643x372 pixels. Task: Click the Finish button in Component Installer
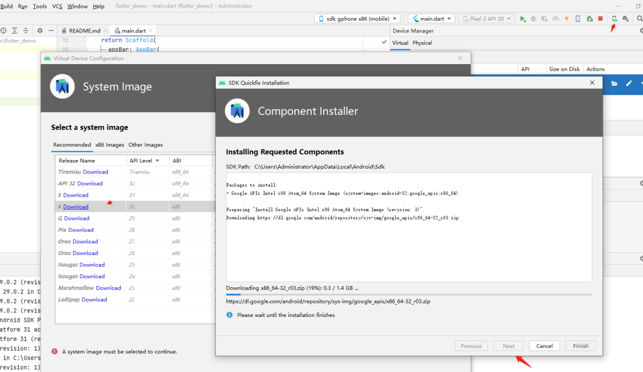[581, 346]
